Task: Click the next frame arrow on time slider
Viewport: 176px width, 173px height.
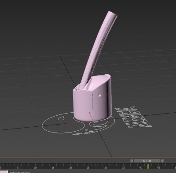Action: pyautogui.click(x=162, y=161)
